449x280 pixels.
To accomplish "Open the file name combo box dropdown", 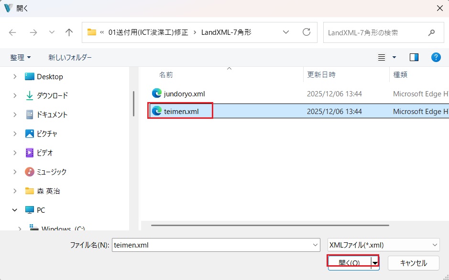I will click(x=315, y=245).
